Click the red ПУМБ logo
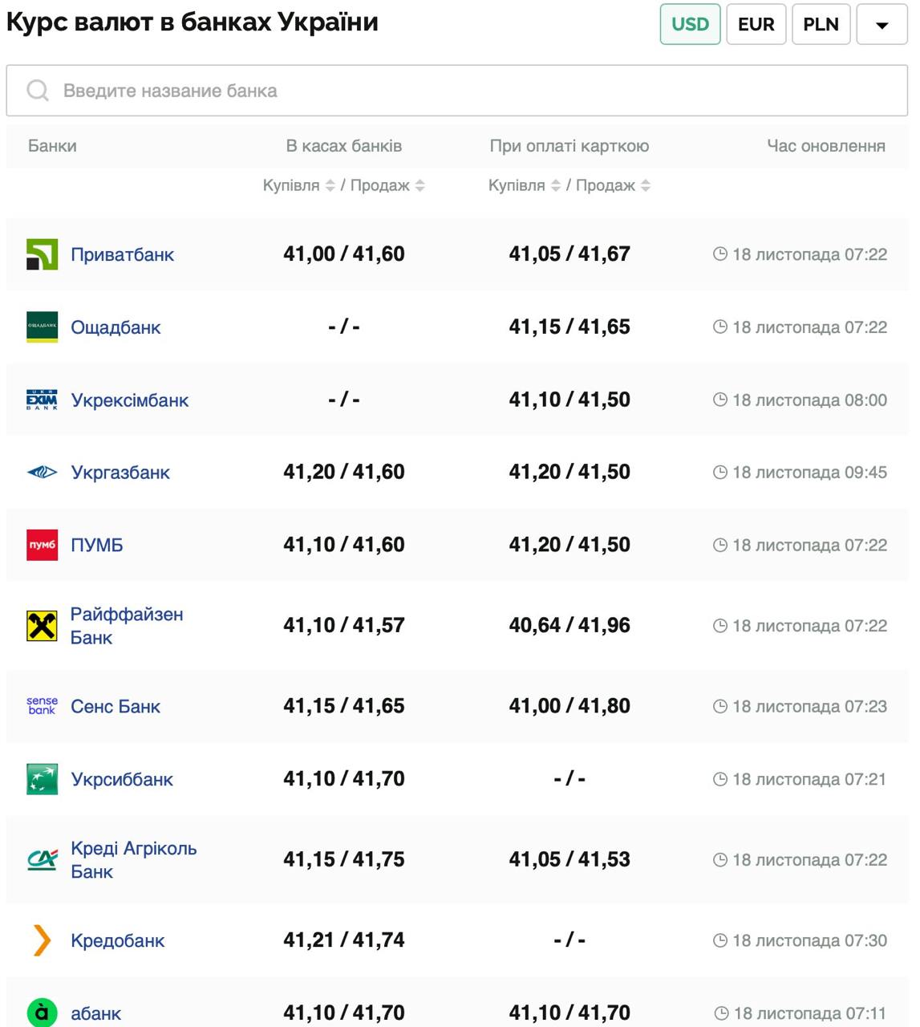Screen dimensions: 920x1027 coord(42,545)
